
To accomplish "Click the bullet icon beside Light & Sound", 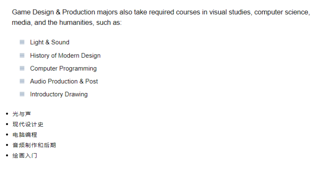I will coord(22,42).
